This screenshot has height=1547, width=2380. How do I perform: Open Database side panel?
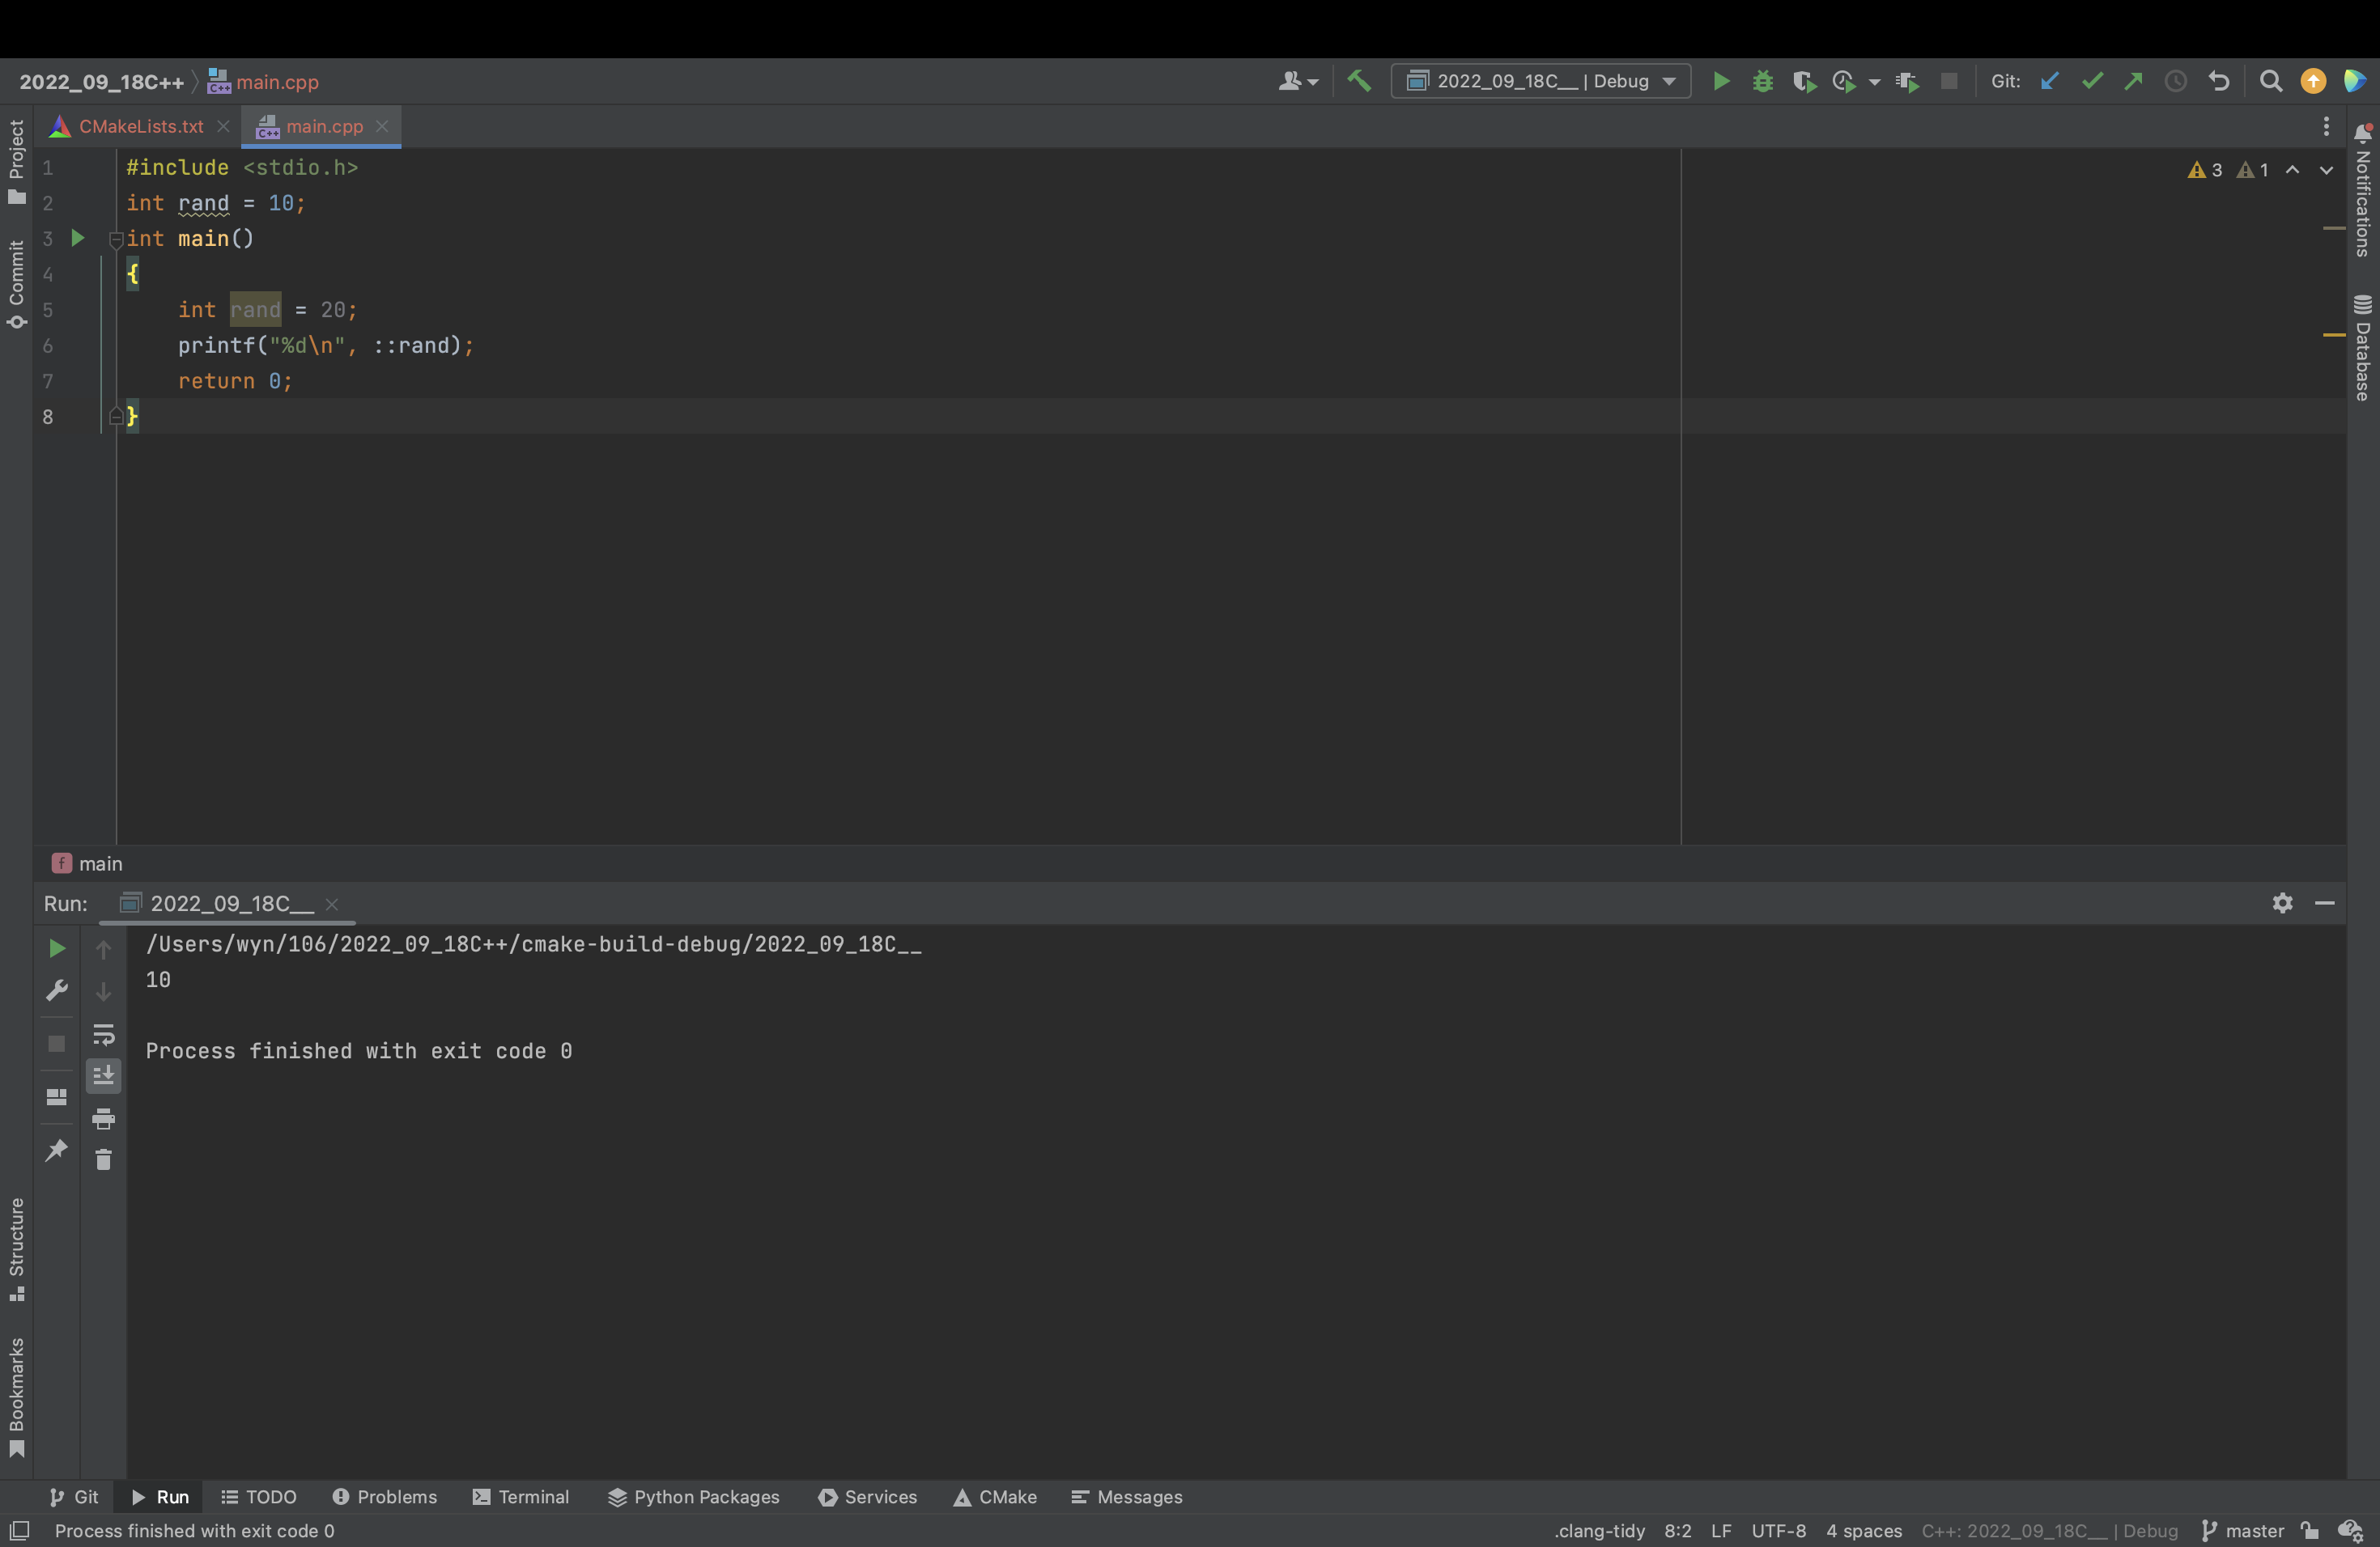point(2363,348)
